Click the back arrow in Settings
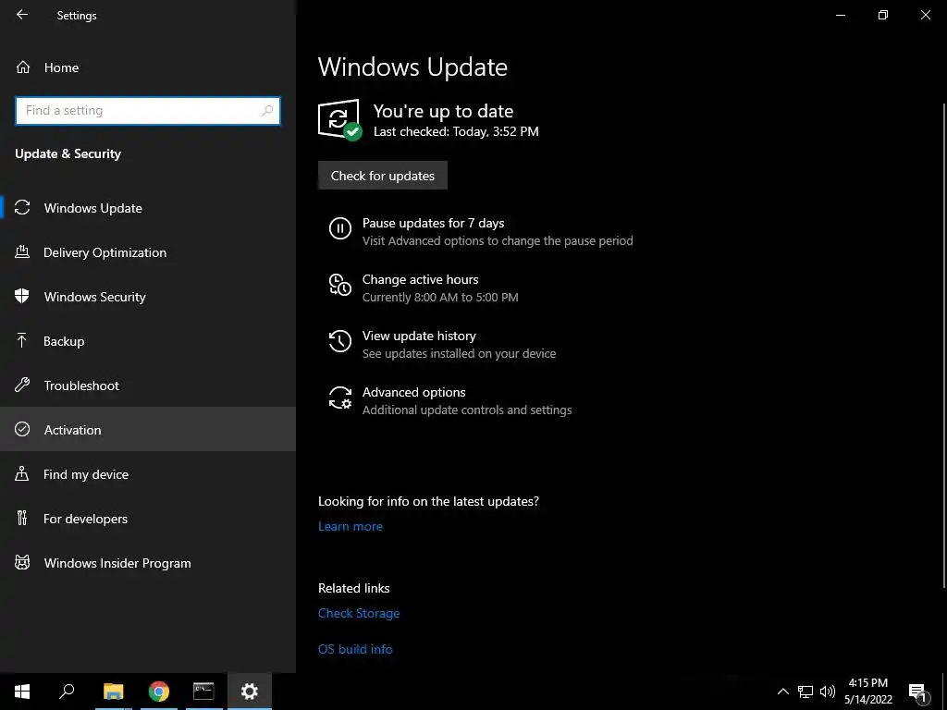The image size is (947, 710). (x=22, y=15)
